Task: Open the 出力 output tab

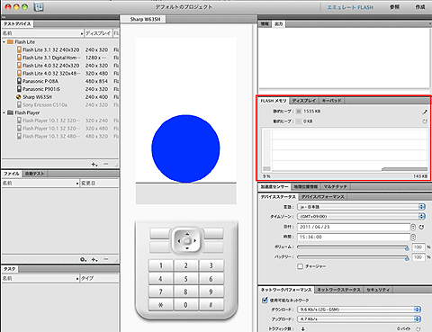Action: point(279,24)
